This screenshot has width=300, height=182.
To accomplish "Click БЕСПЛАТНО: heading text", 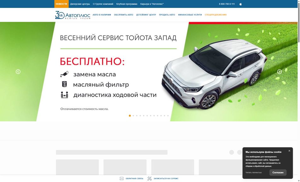I will (92, 61).
